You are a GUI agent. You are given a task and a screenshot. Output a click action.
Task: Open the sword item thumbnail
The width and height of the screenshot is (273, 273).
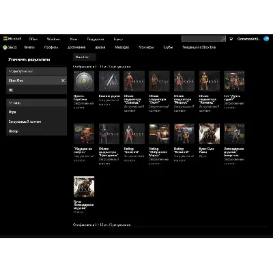[x=109, y=81]
